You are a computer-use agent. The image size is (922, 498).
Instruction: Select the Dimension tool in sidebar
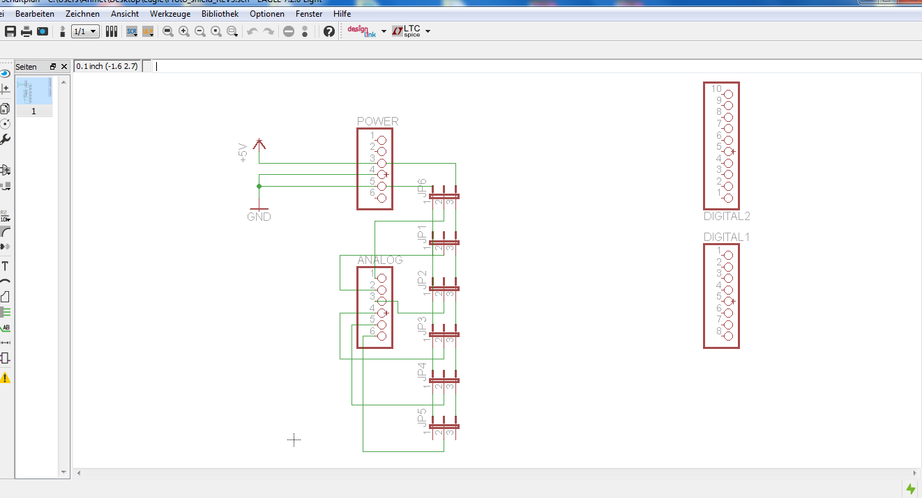pyautogui.click(x=6, y=343)
